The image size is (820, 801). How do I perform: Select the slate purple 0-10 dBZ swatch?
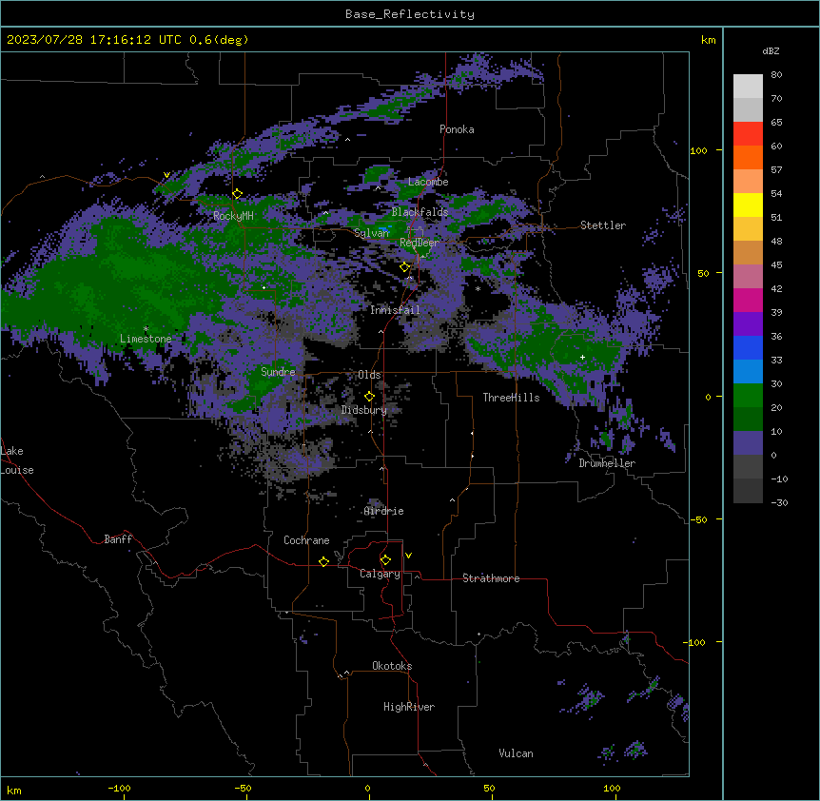click(x=748, y=443)
